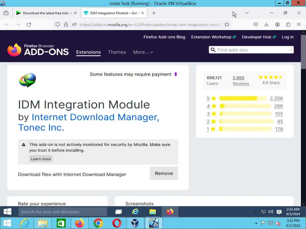Click Learn more in security warning
This screenshot has height=229, width=306.
coord(41,159)
